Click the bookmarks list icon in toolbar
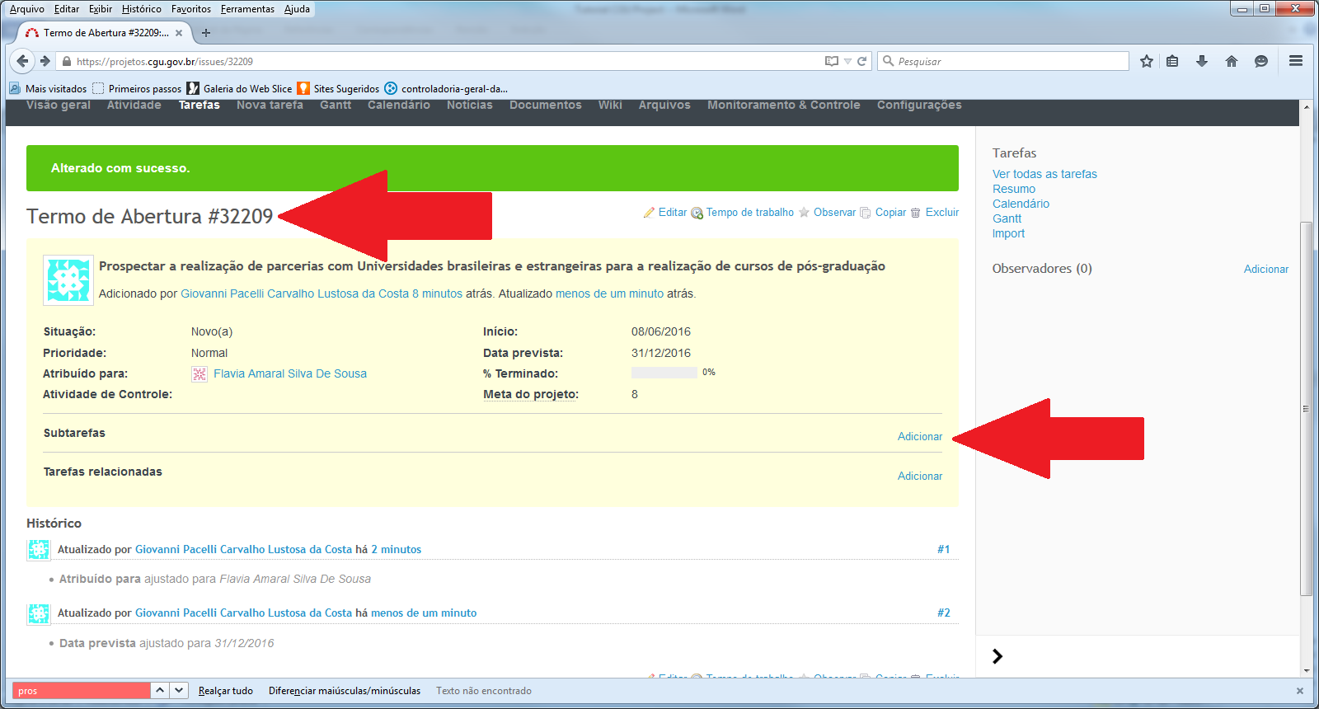The width and height of the screenshot is (1319, 709). pyautogui.click(x=1172, y=61)
